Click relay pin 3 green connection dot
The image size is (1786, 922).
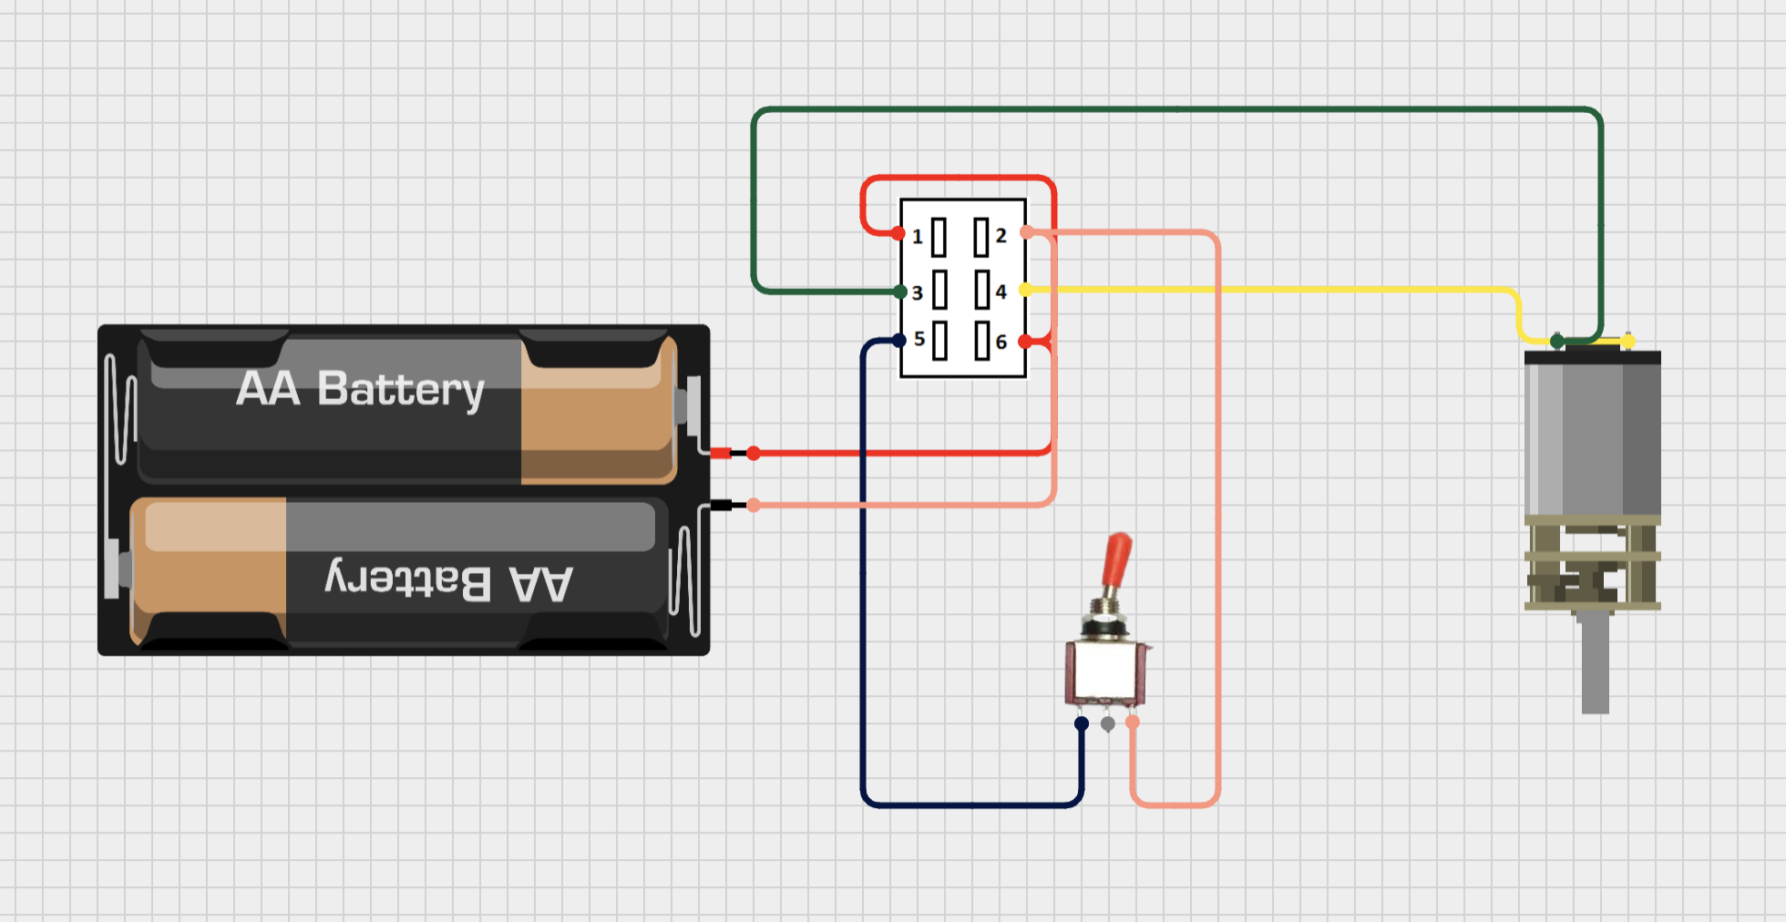[x=900, y=292]
